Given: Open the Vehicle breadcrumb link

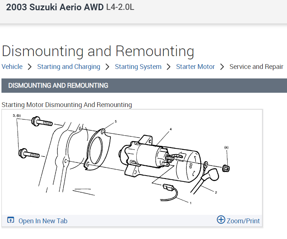Looking at the screenshot, I should click(x=12, y=67).
